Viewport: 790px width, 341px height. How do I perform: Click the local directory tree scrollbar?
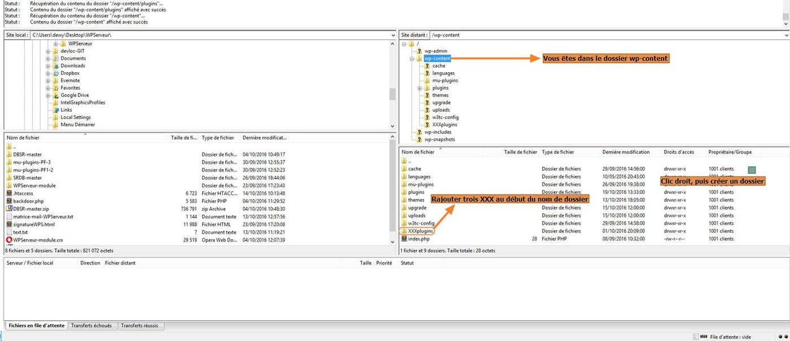pyautogui.click(x=393, y=85)
